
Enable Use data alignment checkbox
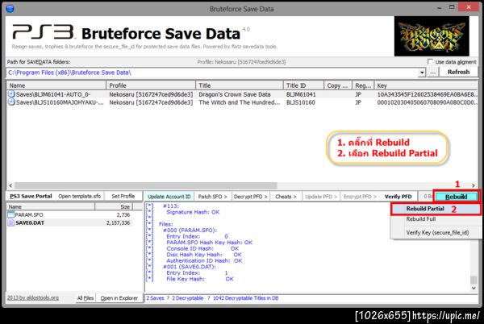430,61
